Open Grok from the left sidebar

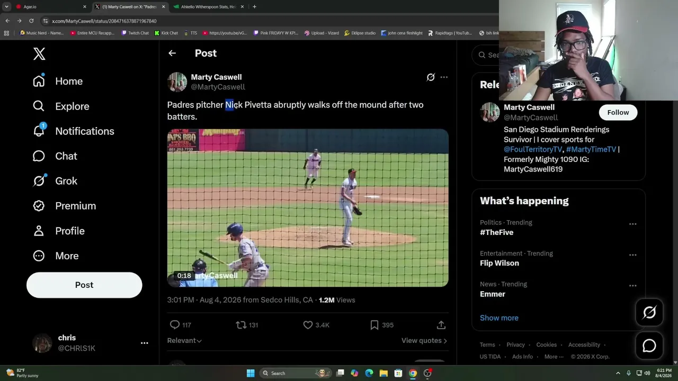click(x=55, y=181)
